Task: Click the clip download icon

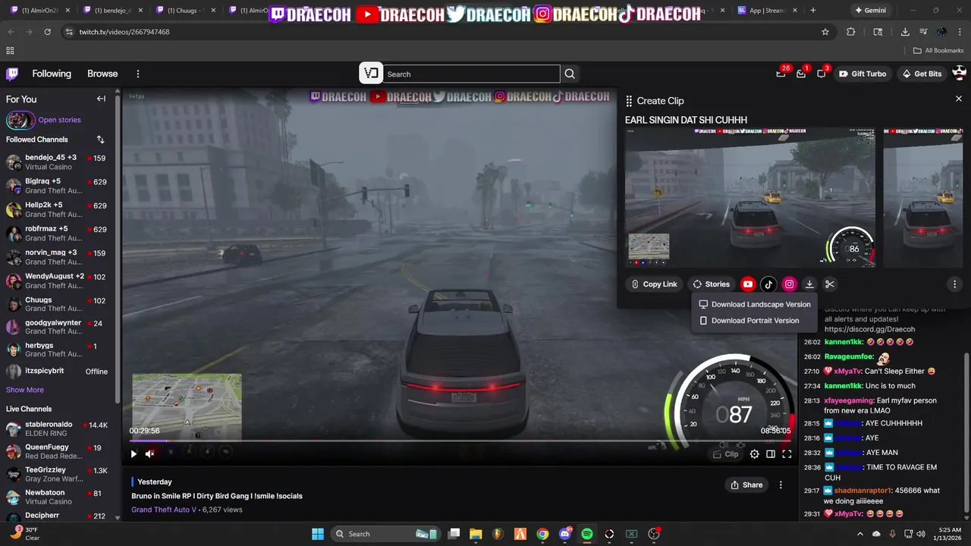Action: click(x=809, y=284)
